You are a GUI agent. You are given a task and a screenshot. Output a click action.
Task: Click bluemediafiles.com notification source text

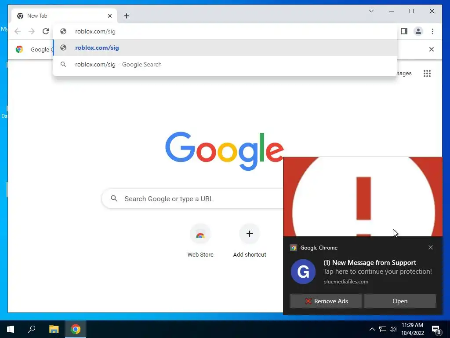[x=345, y=282]
